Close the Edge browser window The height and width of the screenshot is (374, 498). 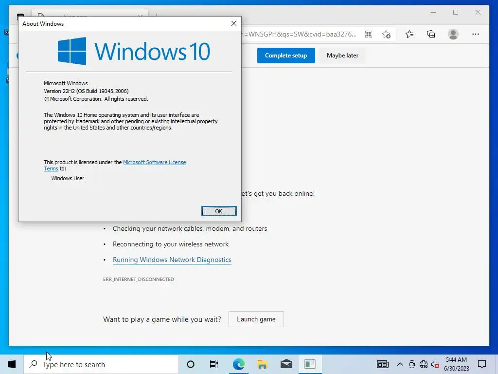pyautogui.click(x=478, y=12)
